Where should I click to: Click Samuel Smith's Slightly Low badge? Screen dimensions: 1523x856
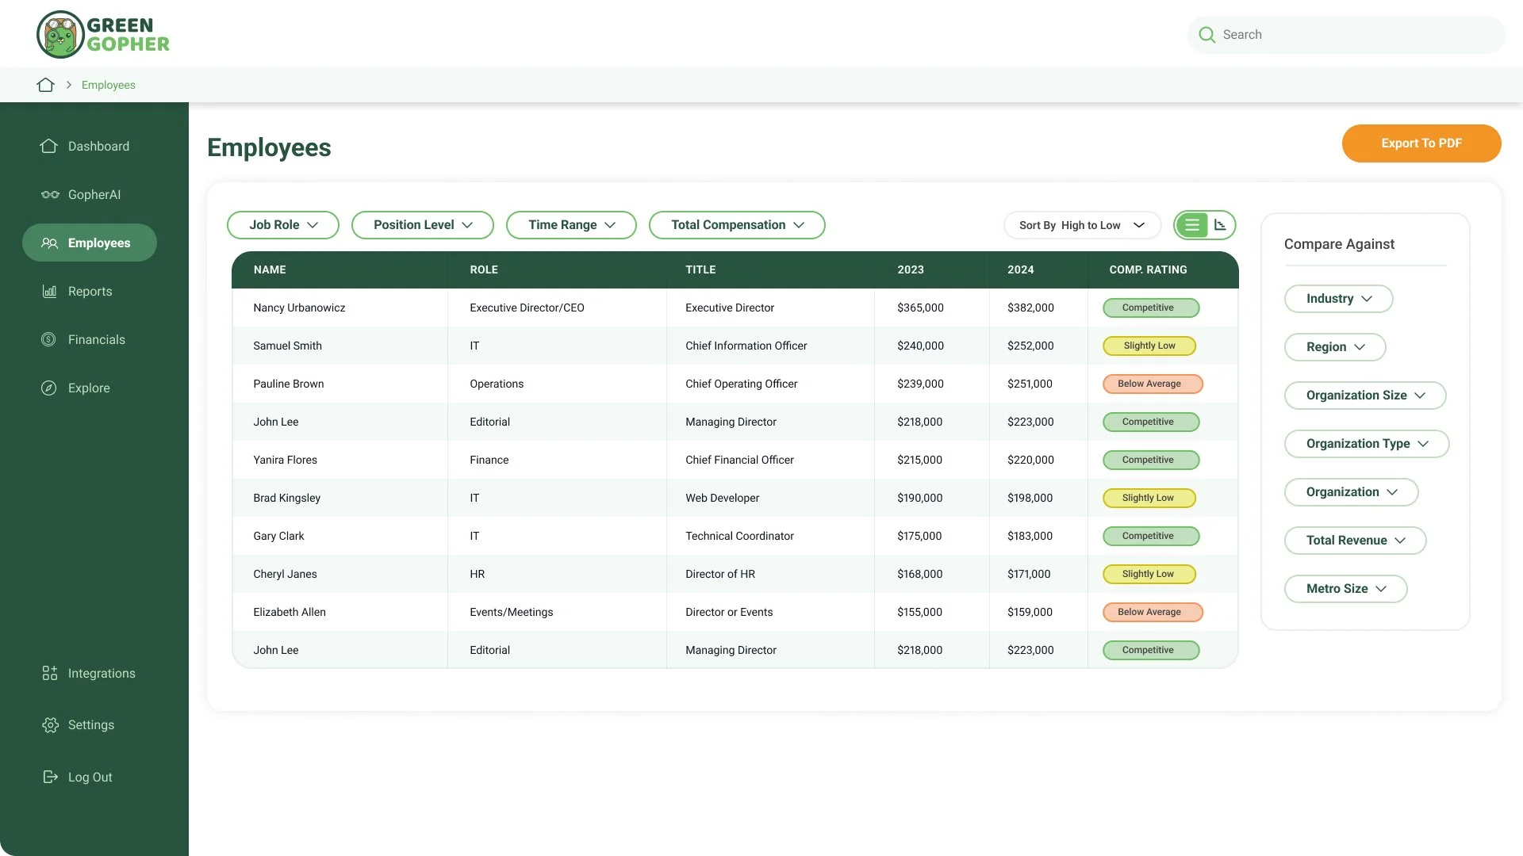pyautogui.click(x=1149, y=346)
